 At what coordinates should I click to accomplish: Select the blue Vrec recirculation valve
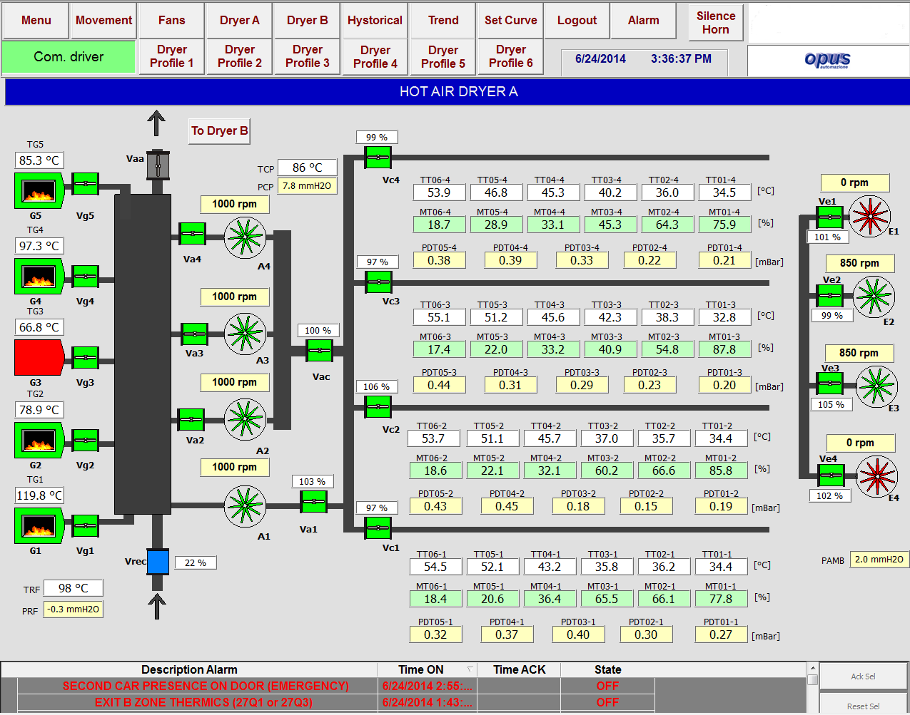click(x=158, y=562)
